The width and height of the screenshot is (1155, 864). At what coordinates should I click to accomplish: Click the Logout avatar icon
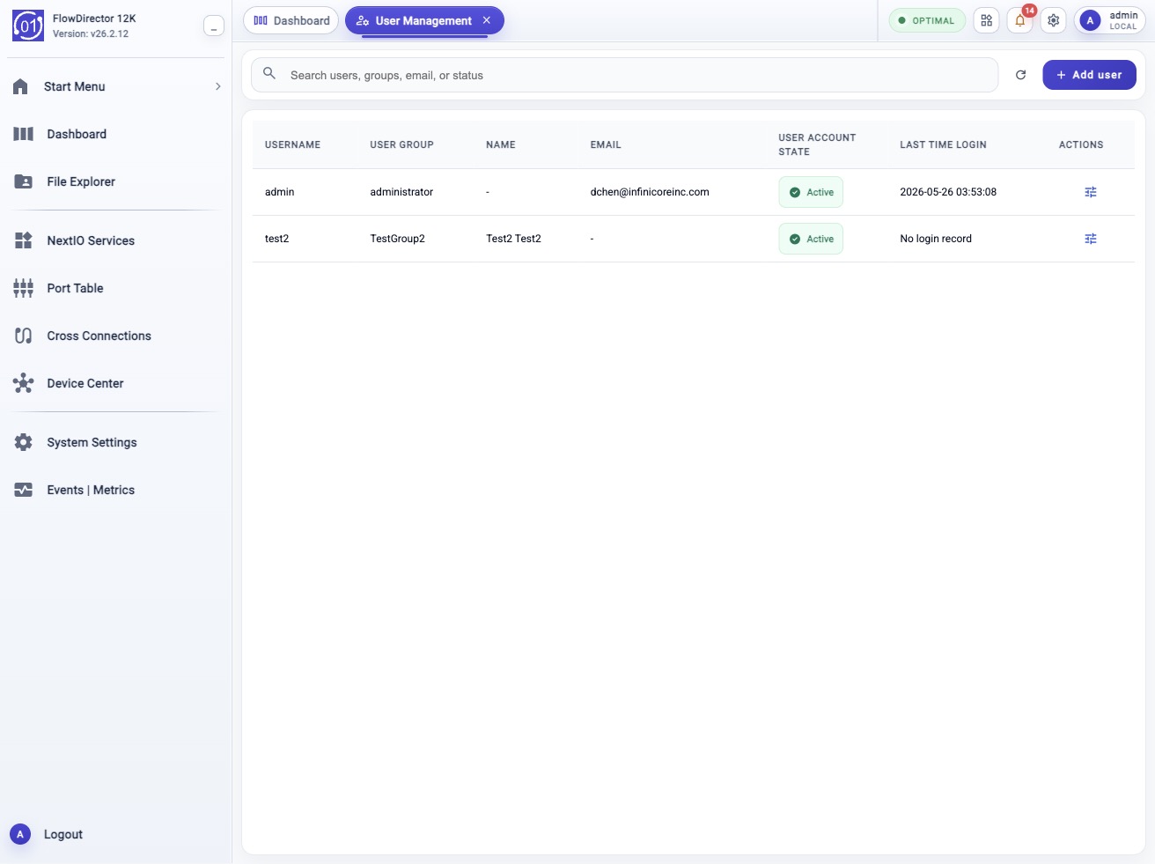click(x=20, y=834)
